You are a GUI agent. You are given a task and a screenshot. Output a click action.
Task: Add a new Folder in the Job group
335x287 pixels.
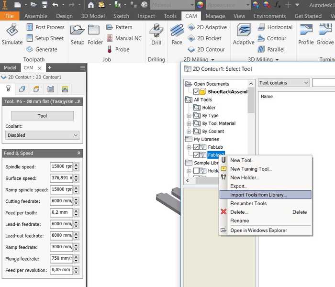[95, 34]
